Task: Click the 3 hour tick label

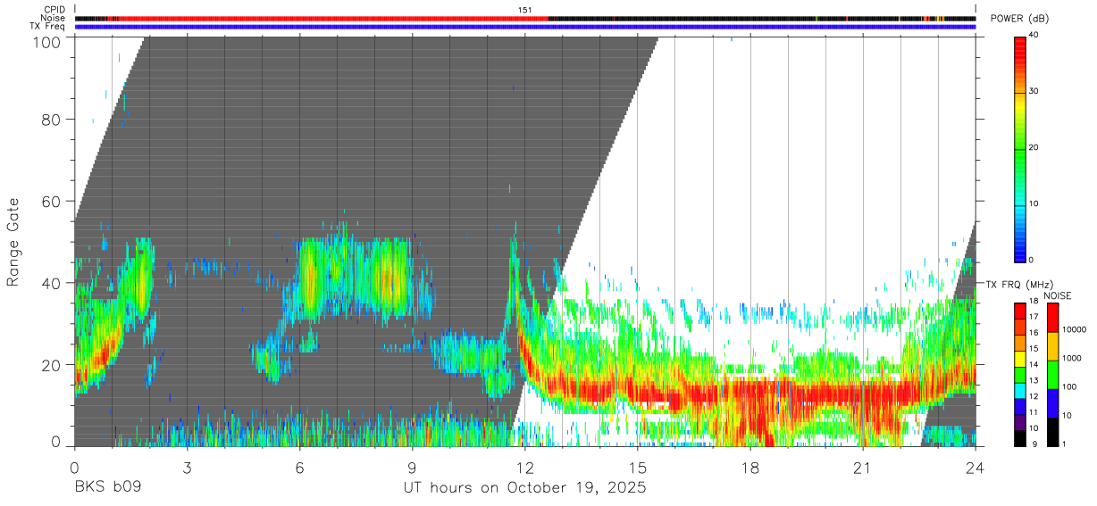Action: point(187,468)
